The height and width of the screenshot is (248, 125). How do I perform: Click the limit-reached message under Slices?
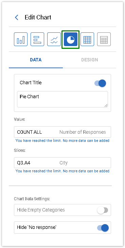point(62,171)
